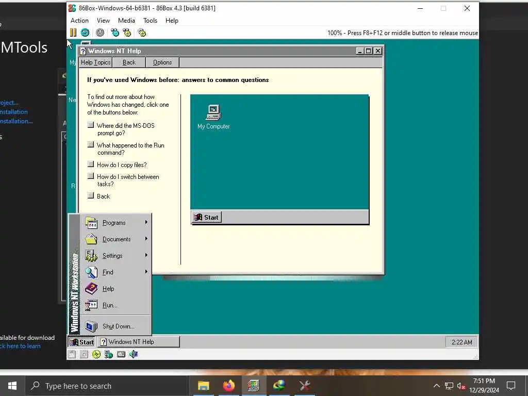
Task: Click the 86Box icon in host taskbar
Action: tap(254, 386)
